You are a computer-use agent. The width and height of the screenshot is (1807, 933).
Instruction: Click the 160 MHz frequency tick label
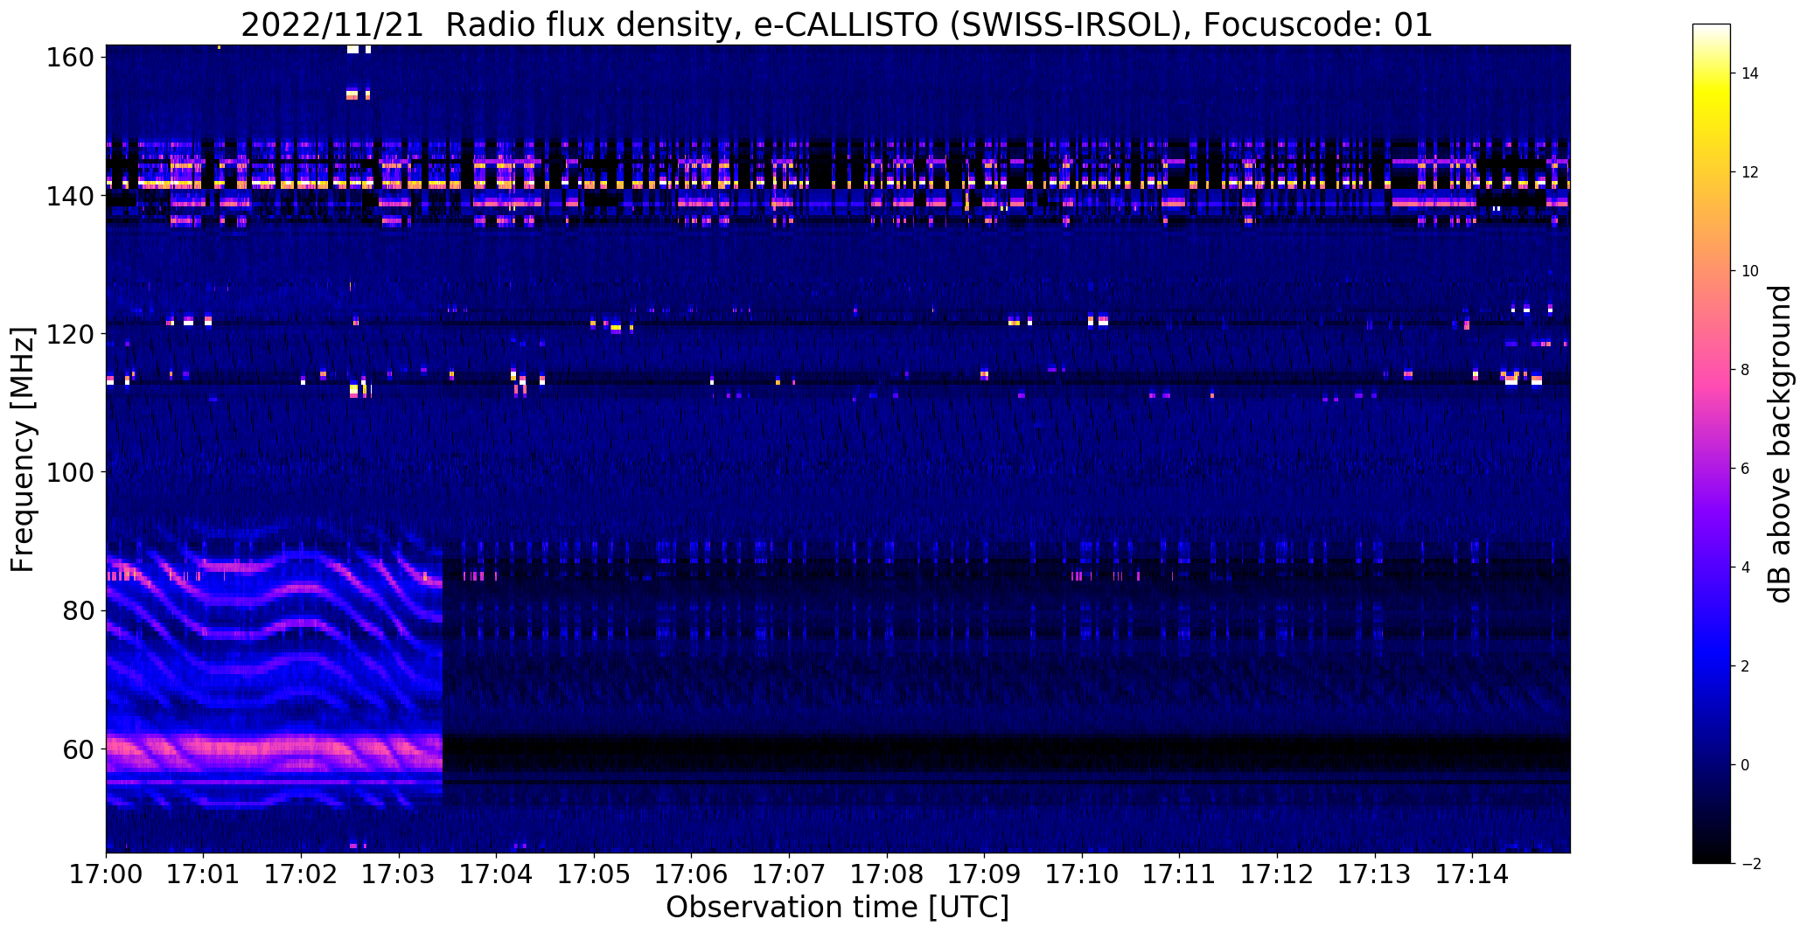[69, 59]
